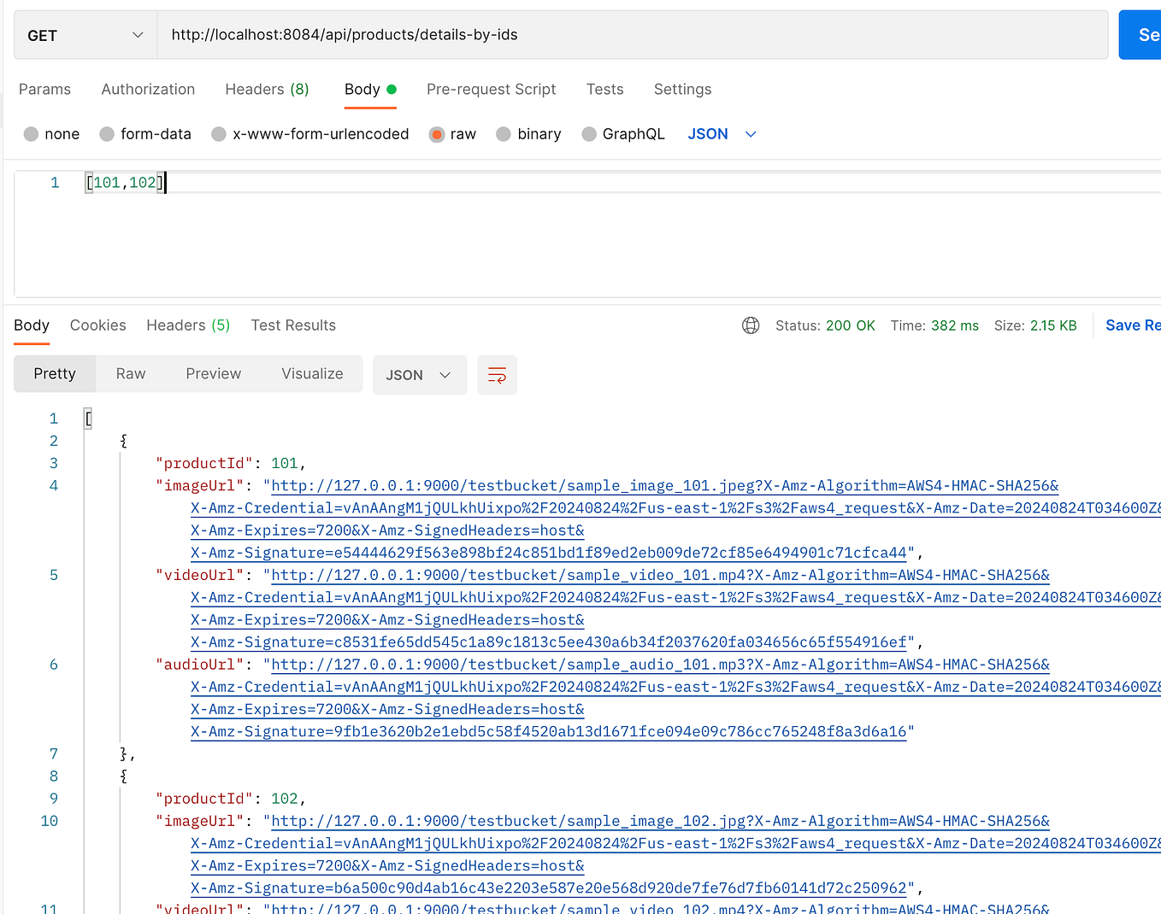Select the none body type option
The image size is (1161, 914).
(x=29, y=133)
